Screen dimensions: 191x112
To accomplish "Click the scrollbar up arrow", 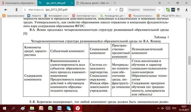I will (x=189, y=20).
